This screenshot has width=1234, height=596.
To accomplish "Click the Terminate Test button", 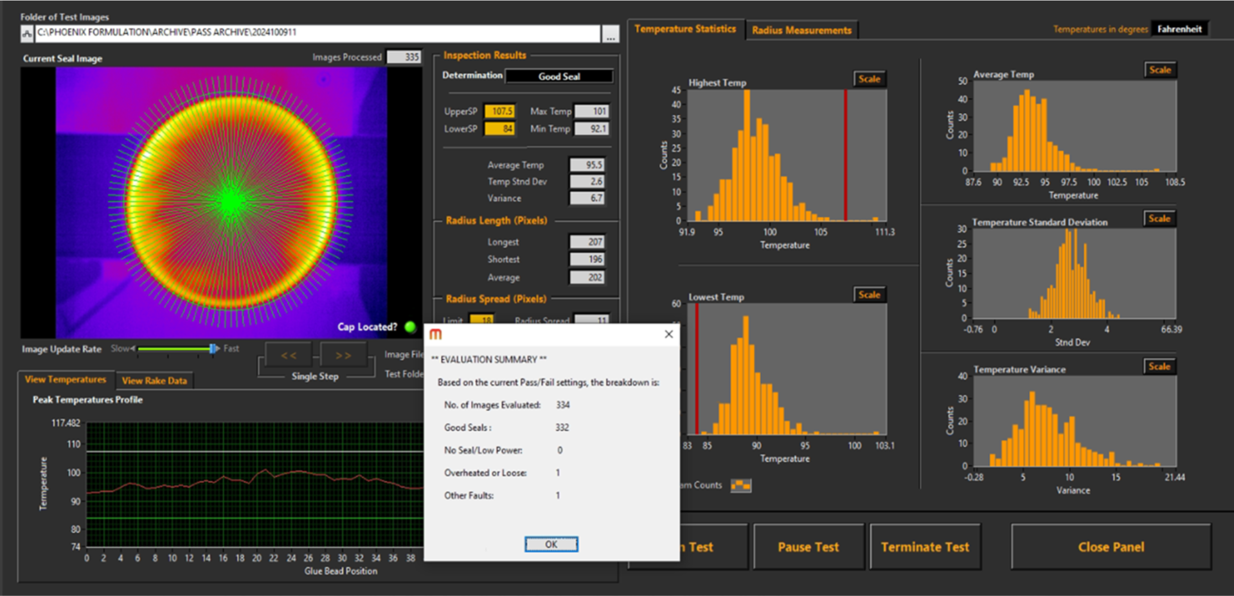I will point(924,547).
